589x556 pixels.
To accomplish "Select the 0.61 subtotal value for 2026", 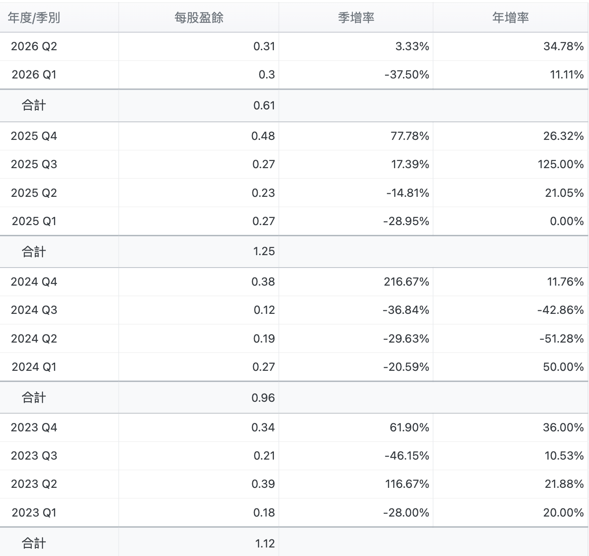I will (x=264, y=105).
